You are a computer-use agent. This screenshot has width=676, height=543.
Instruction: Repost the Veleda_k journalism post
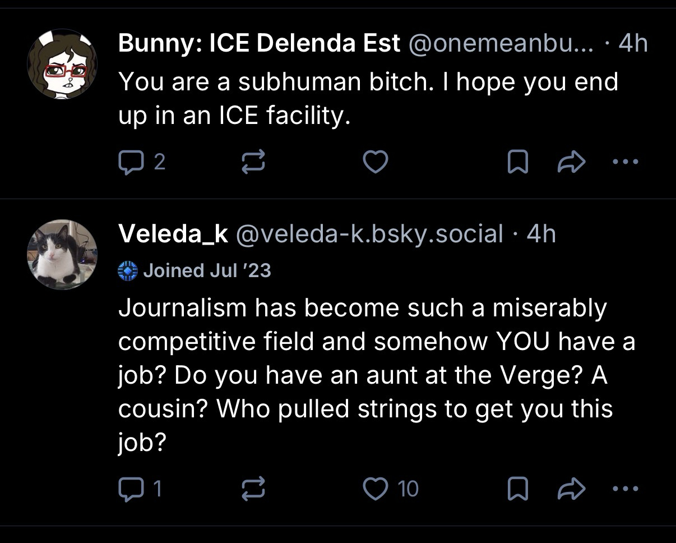click(252, 489)
